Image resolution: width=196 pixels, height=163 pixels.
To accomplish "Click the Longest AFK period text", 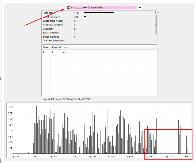I will click(66, 99).
